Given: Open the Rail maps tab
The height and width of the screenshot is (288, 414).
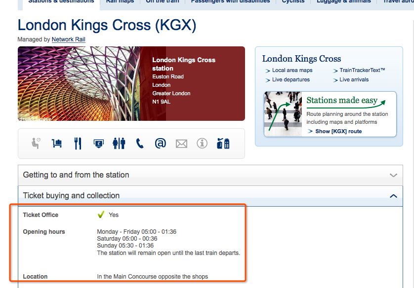Looking at the screenshot, I should 120,1.
